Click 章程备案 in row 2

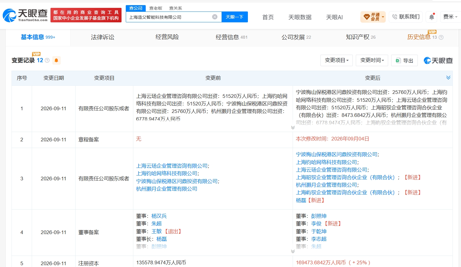89,140
